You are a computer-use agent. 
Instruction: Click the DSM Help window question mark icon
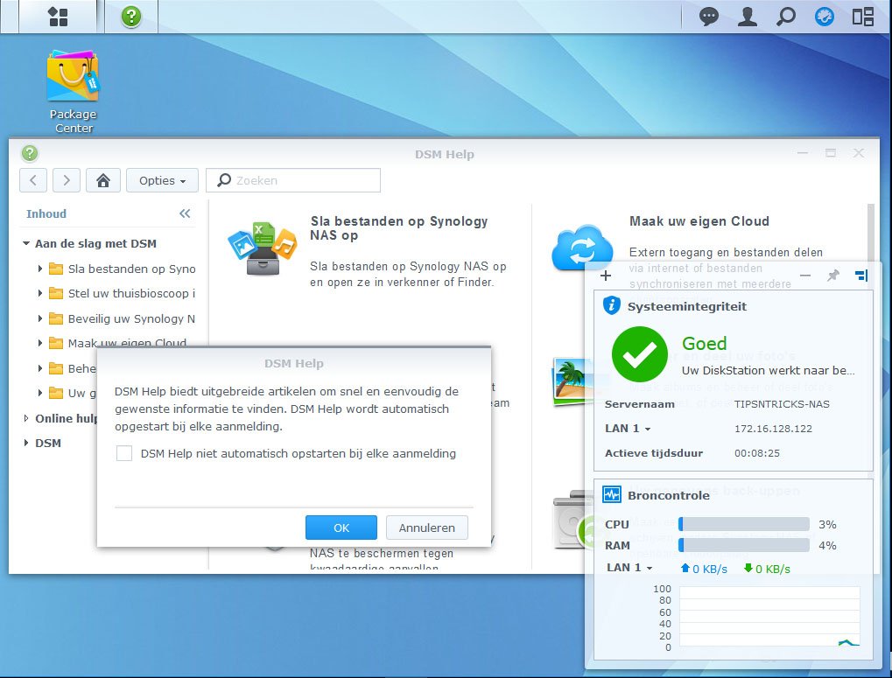click(30, 153)
